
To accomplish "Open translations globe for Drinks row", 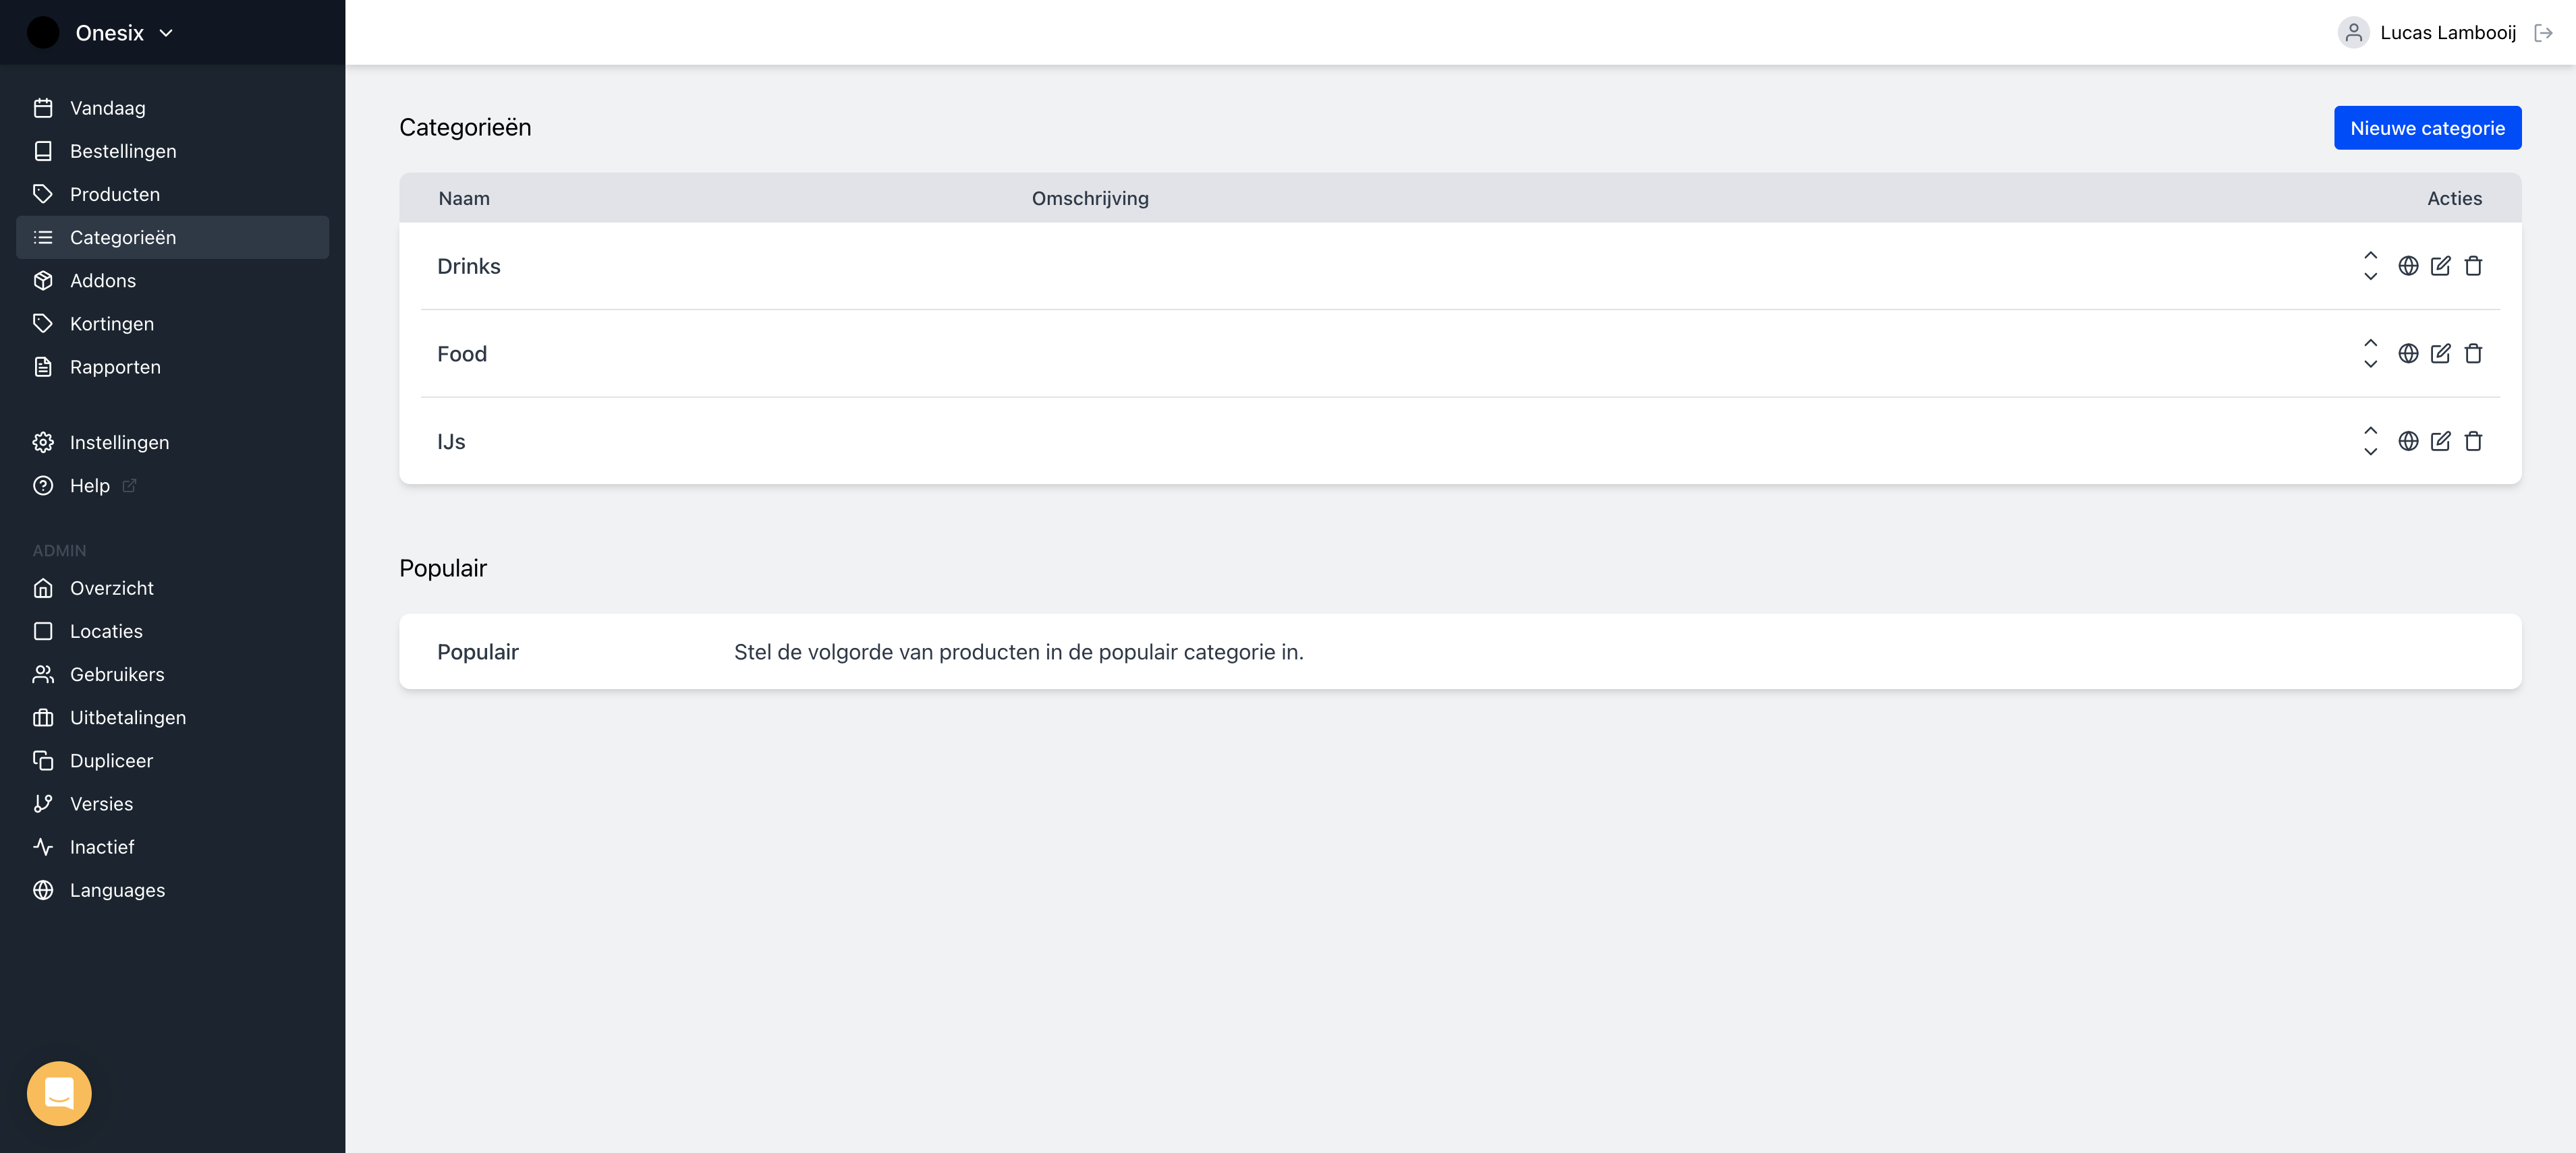I will coord(2408,266).
